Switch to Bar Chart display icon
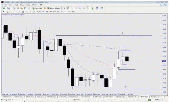The height and width of the screenshot is (102, 169). pos(64,8)
